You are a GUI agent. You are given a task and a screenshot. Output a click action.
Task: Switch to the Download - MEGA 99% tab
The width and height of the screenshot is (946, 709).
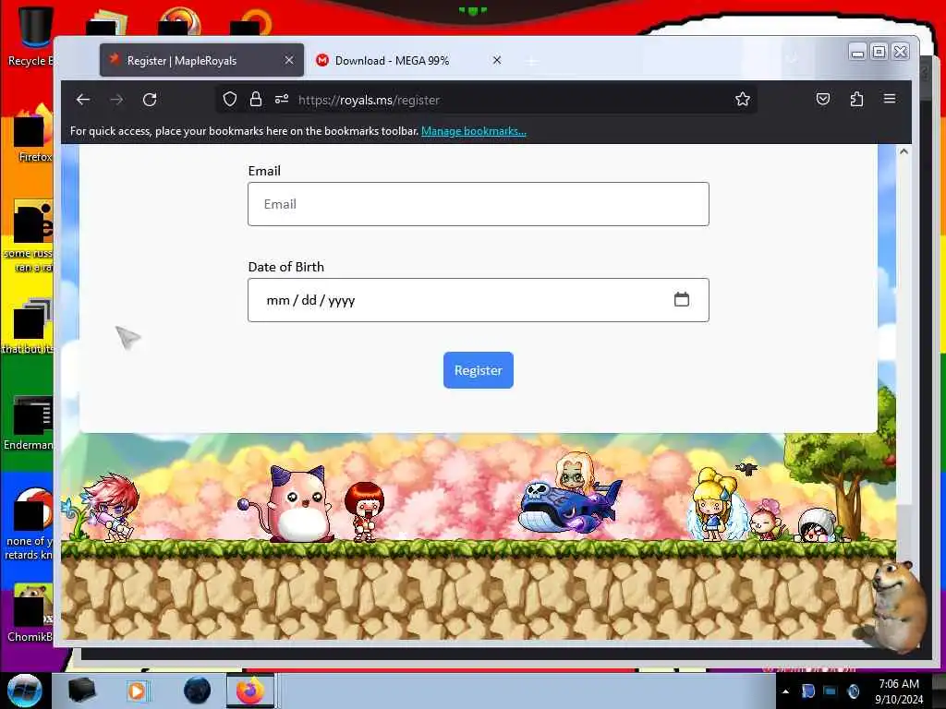click(x=409, y=60)
